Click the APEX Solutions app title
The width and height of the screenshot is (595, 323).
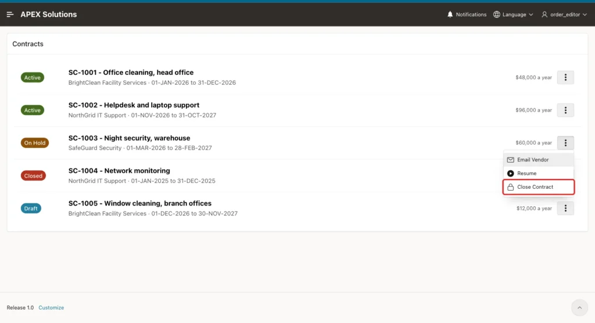(x=49, y=15)
